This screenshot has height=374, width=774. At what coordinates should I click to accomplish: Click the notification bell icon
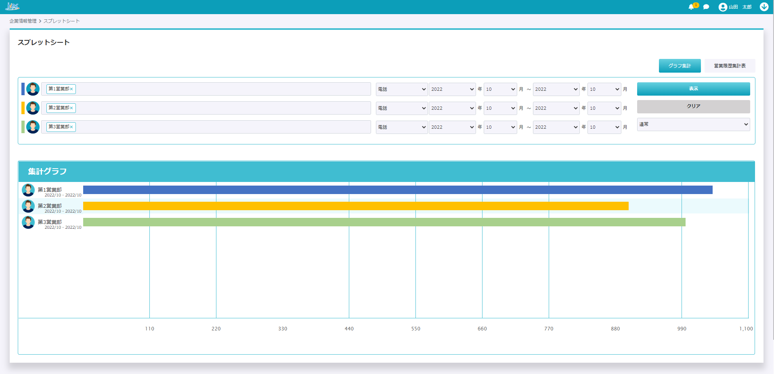(x=692, y=7)
